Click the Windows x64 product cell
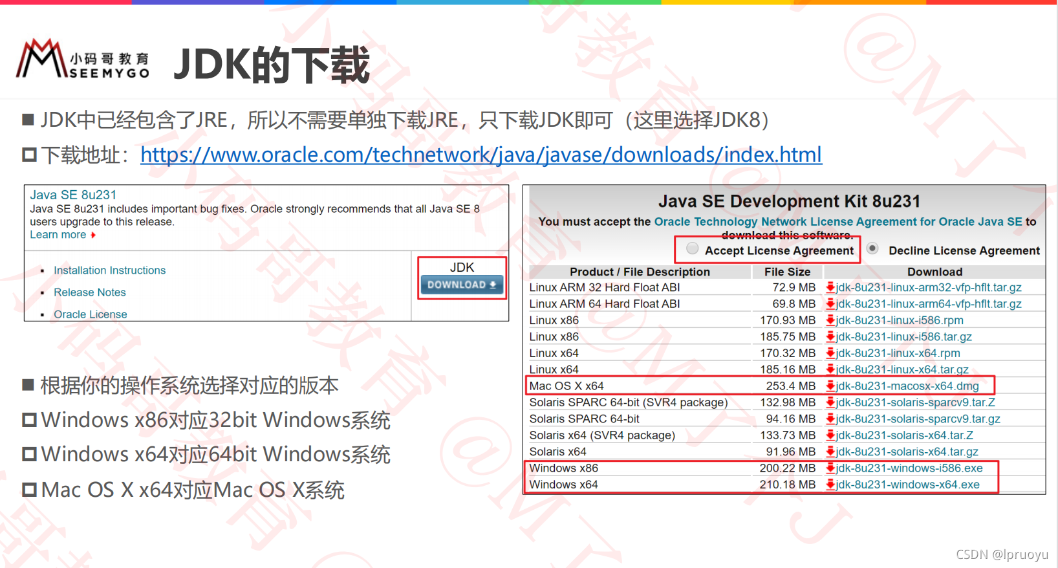1058x568 pixels. (564, 485)
